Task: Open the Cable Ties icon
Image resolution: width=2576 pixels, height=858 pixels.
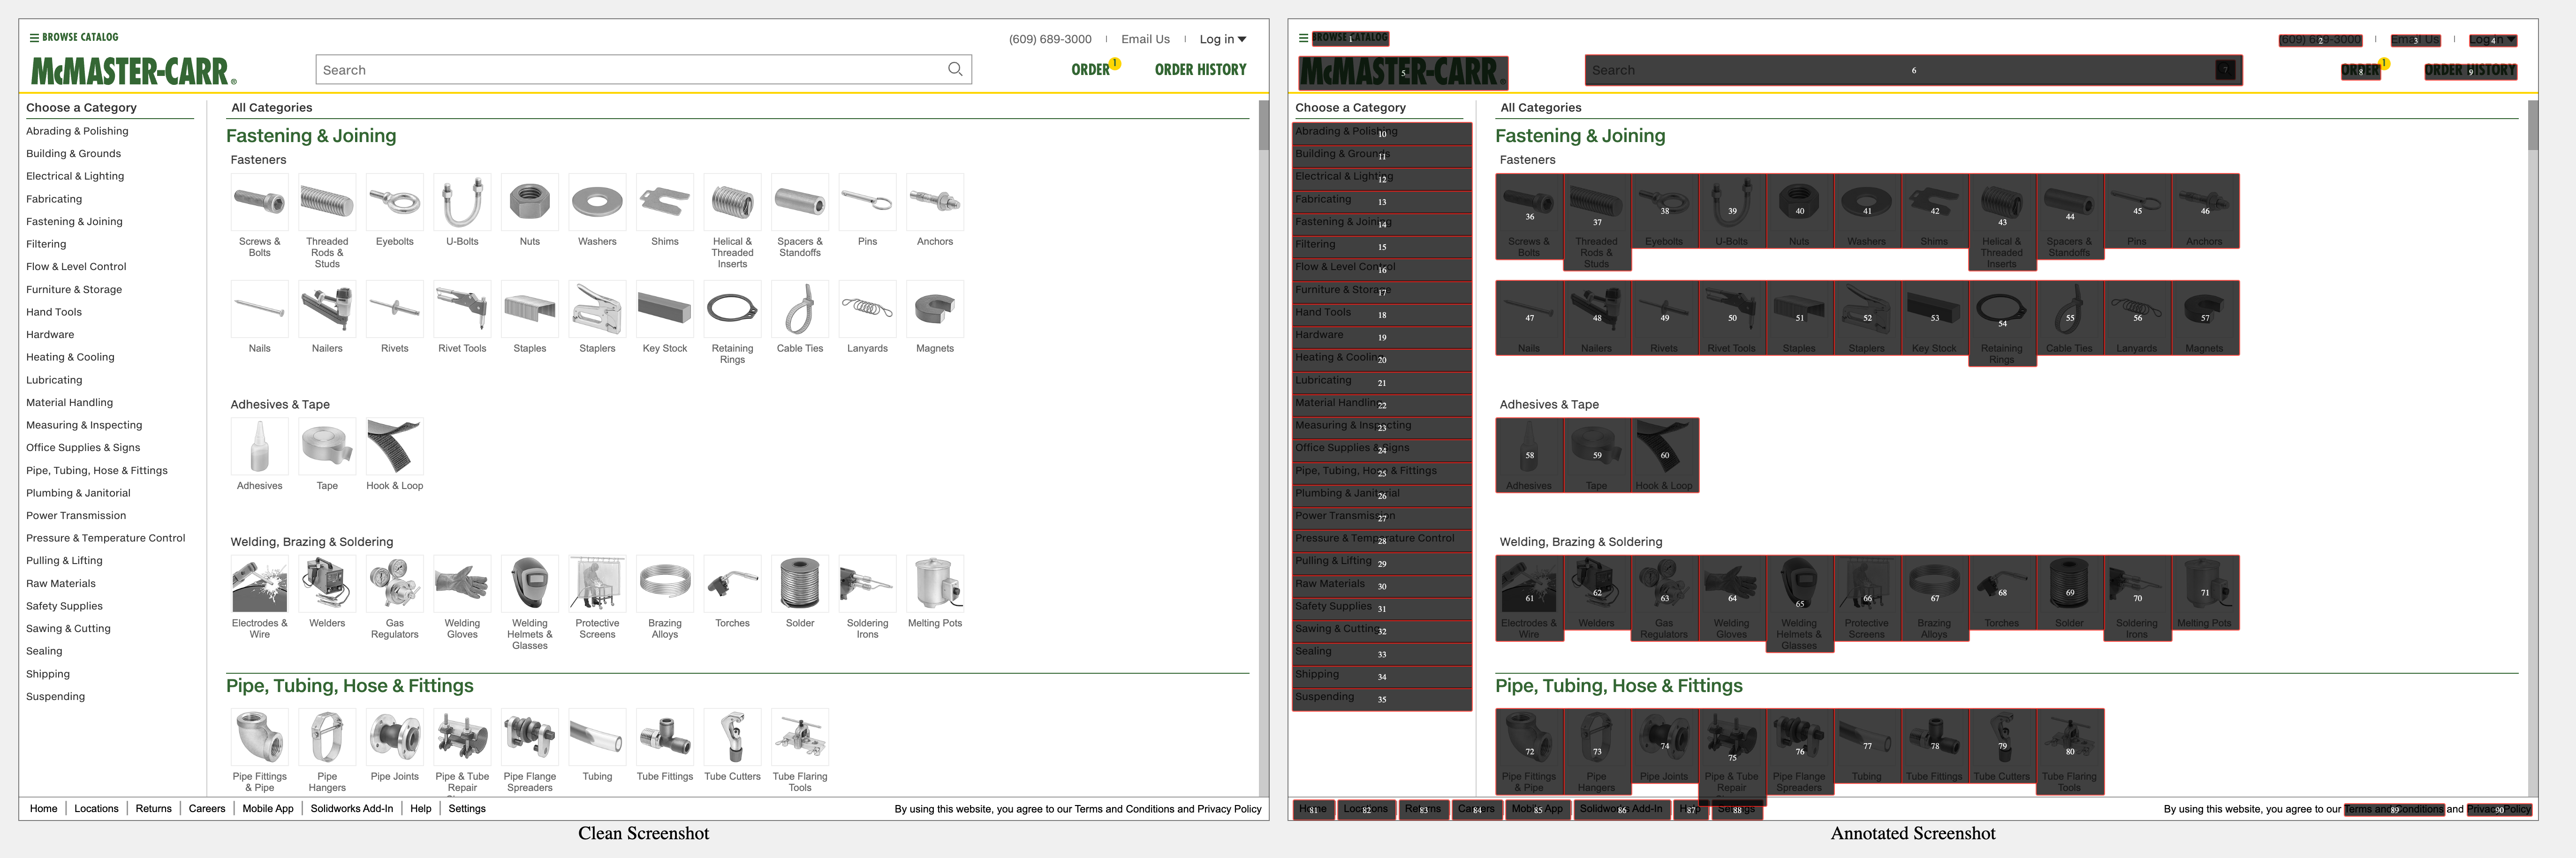Action: click(800, 310)
